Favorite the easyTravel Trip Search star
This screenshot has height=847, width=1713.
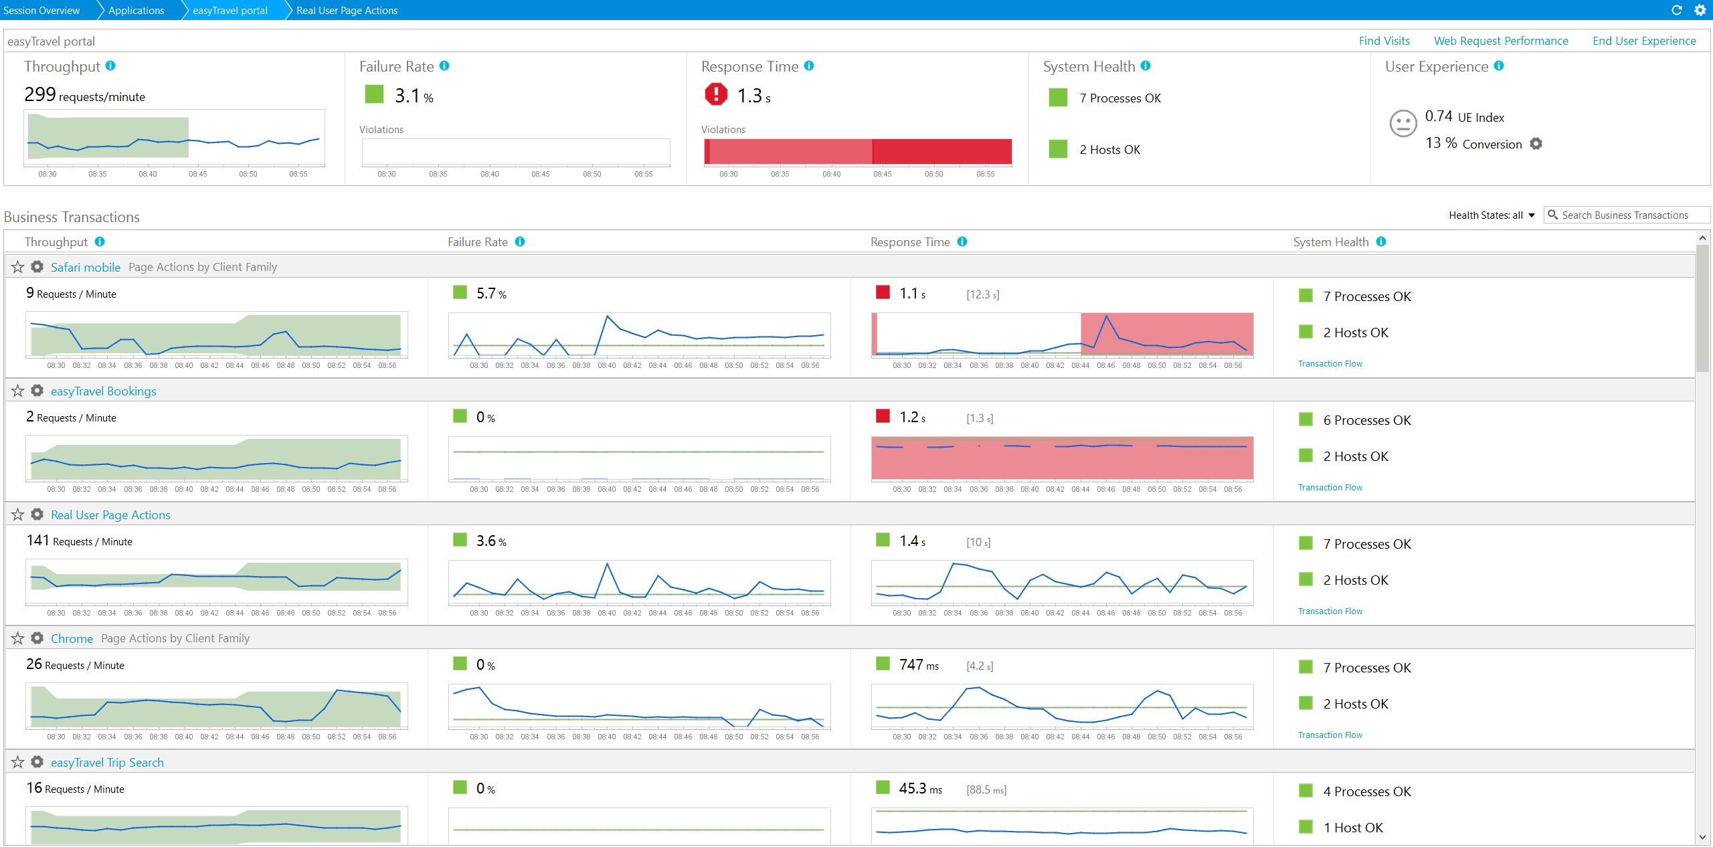pyautogui.click(x=18, y=762)
